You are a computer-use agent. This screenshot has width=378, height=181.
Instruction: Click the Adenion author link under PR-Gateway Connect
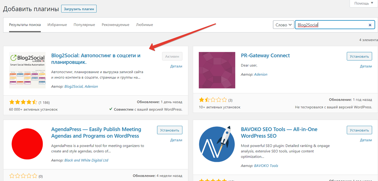click(x=261, y=75)
